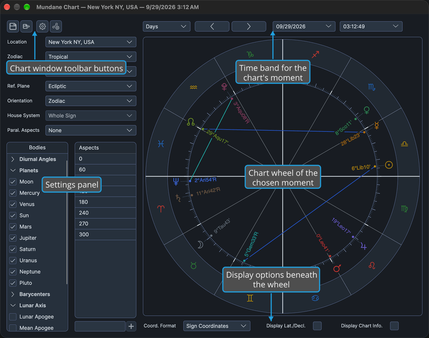
Task: Click the Mercury glyph on the wheel
Action: pyautogui.click(x=377, y=125)
